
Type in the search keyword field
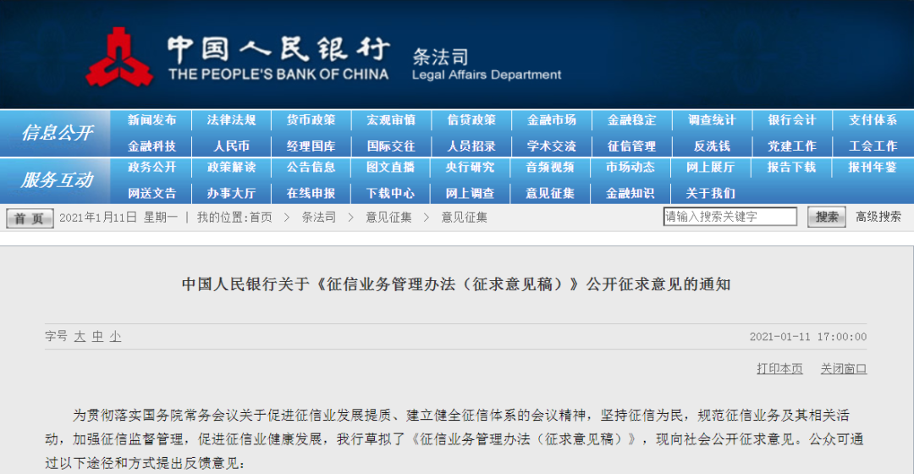[x=730, y=218]
